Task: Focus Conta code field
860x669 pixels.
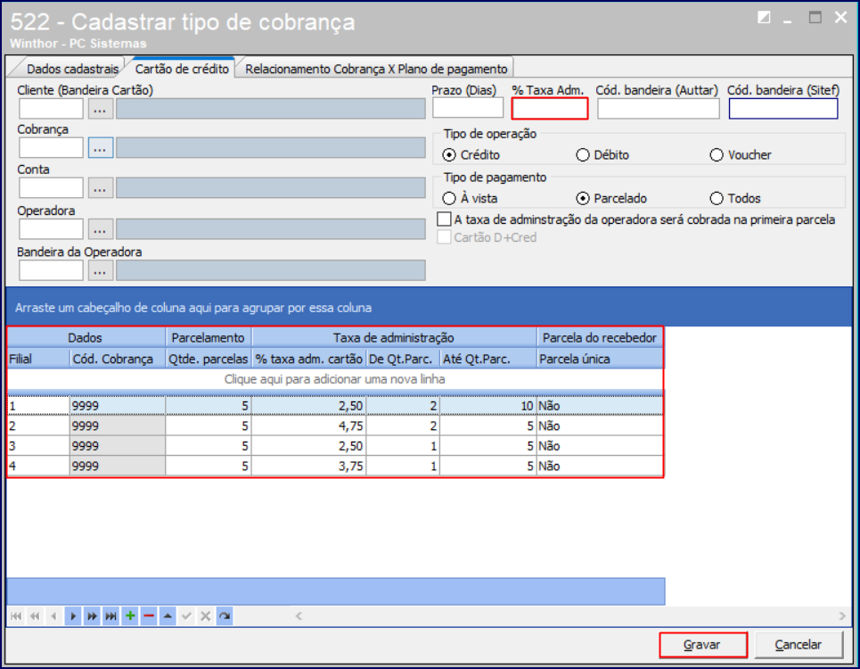Action: click(51, 188)
